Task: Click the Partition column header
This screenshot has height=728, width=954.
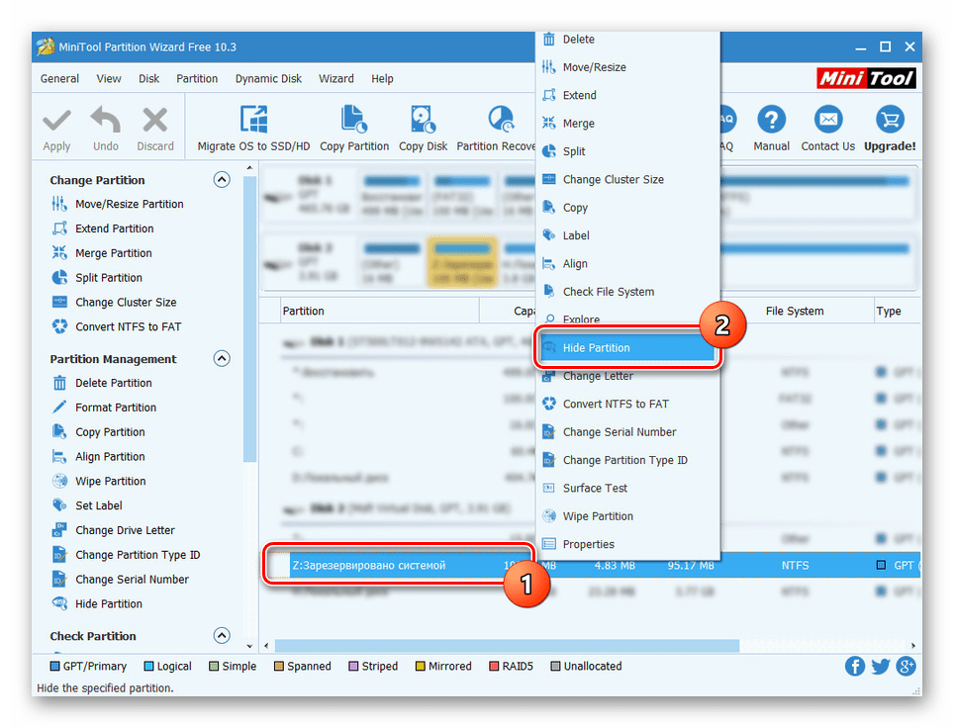Action: [380, 311]
